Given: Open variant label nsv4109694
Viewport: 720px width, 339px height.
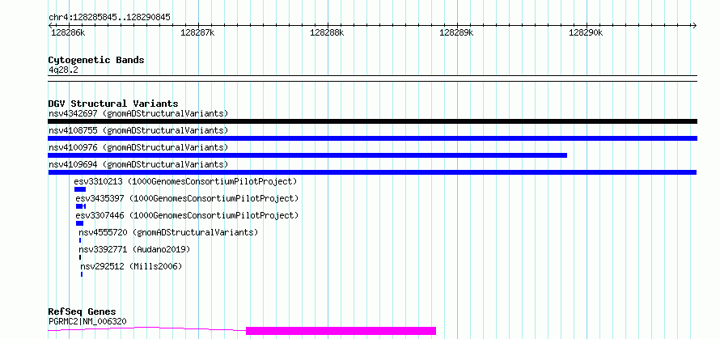Looking at the screenshot, I should pos(138,164).
